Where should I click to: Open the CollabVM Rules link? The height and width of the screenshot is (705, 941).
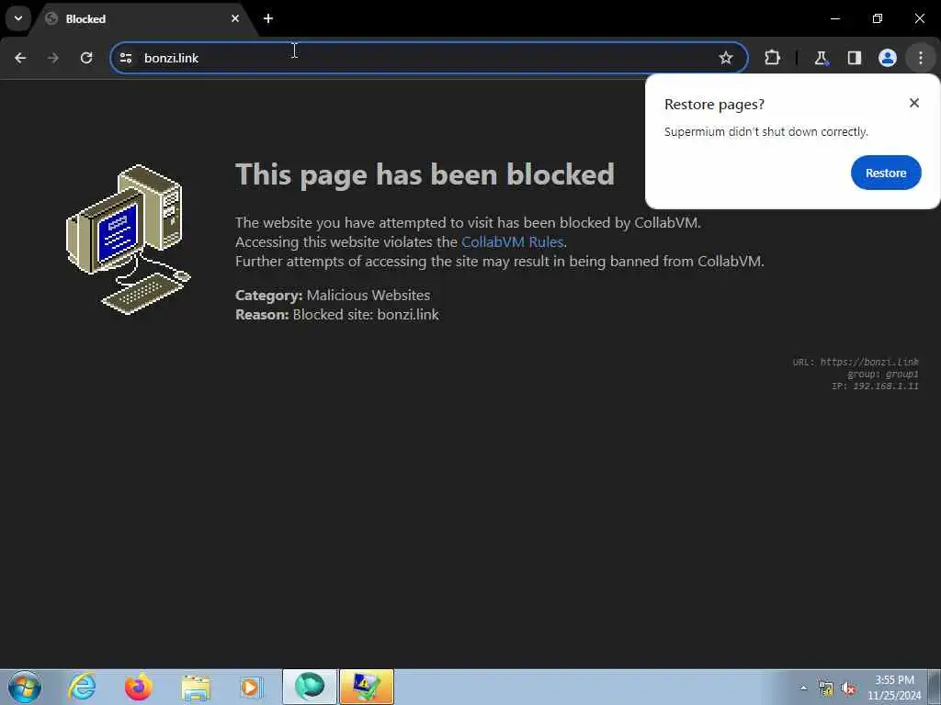pyautogui.click(x=512, y=241)
